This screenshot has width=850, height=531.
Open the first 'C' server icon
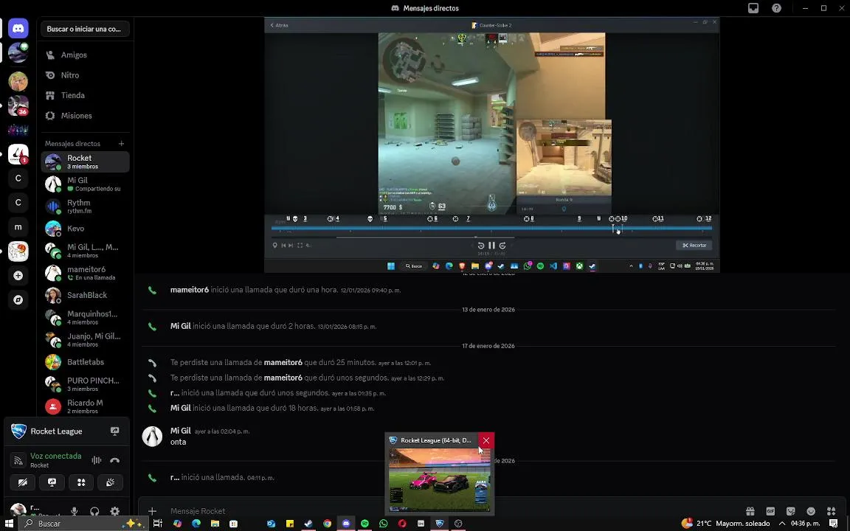click(18, 178)
